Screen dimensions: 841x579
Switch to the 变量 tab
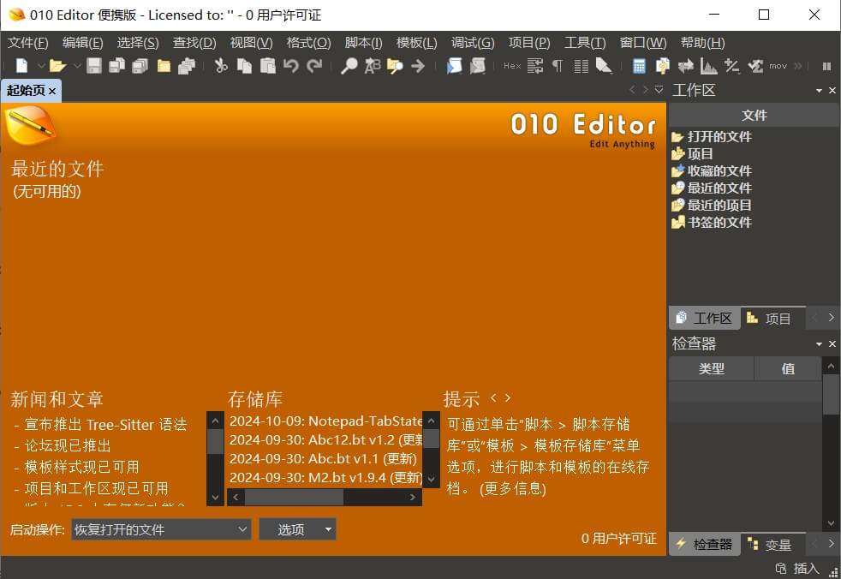coord(772,545)
